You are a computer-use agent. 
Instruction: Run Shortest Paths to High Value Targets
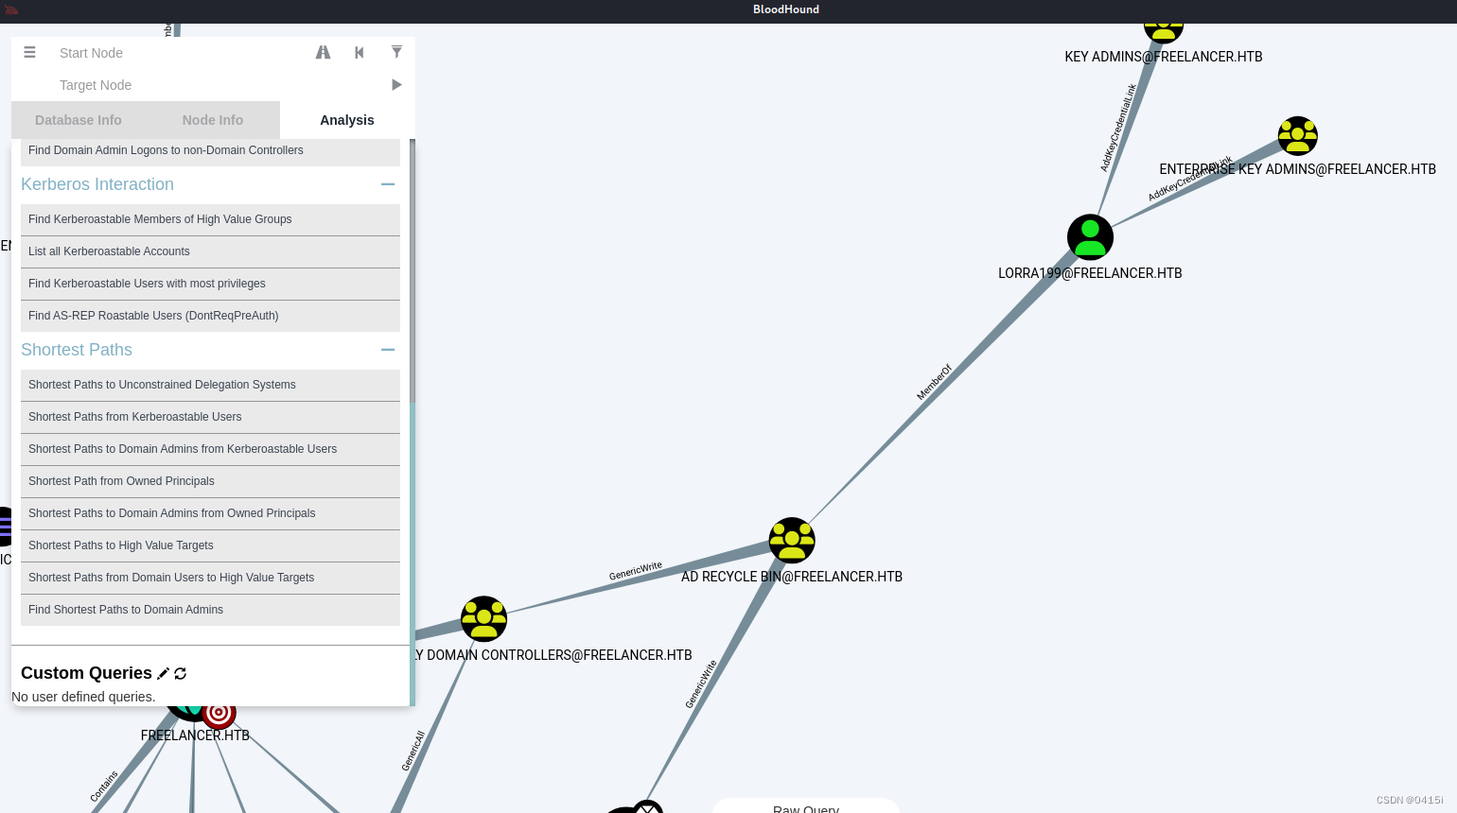click(x=210, y=545)
